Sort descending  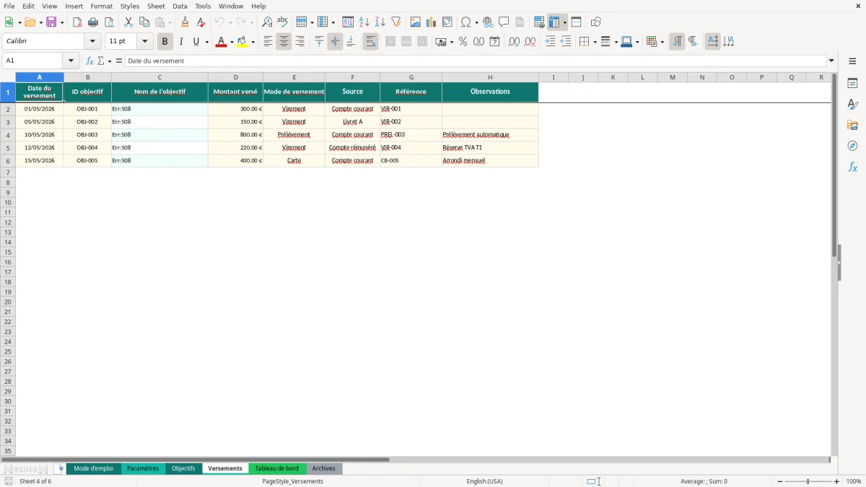click(x=380, y=22)
